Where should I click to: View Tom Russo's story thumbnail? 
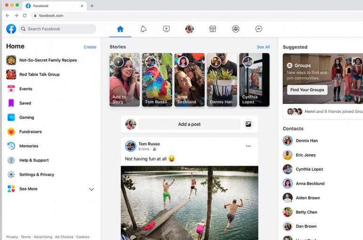[157, 80]
